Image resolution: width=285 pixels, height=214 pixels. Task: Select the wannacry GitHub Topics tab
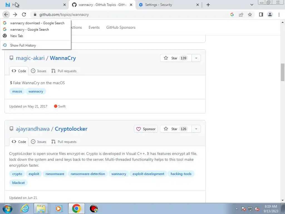[102, 5]
